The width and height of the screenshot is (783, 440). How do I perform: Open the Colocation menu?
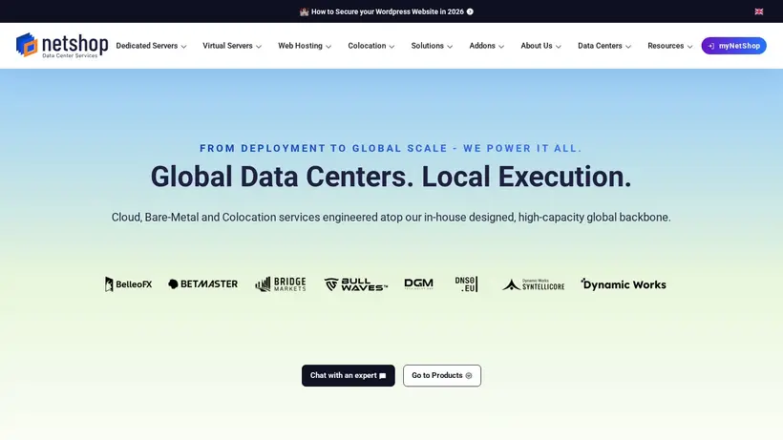pos(371,46)
